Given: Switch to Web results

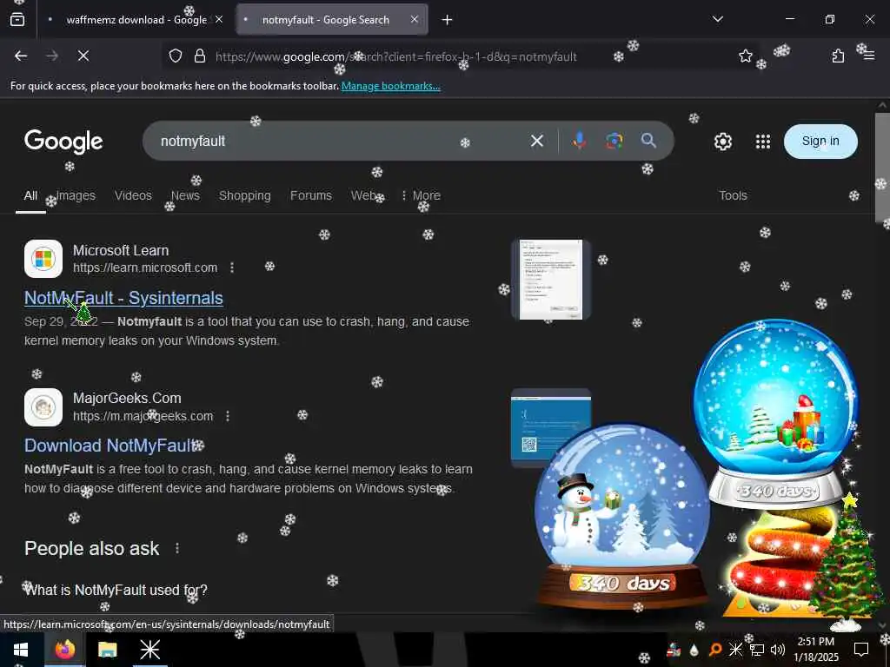Looking at the screenshot, I should [362, 195].
